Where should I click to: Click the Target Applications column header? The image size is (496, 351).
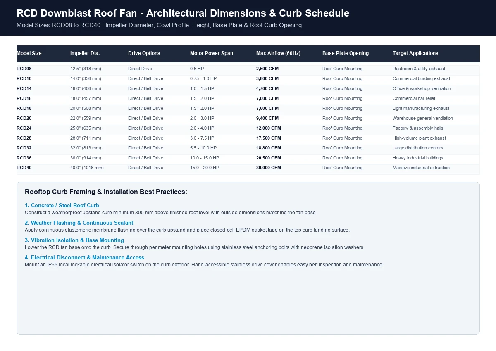click(x=415, y=53)
